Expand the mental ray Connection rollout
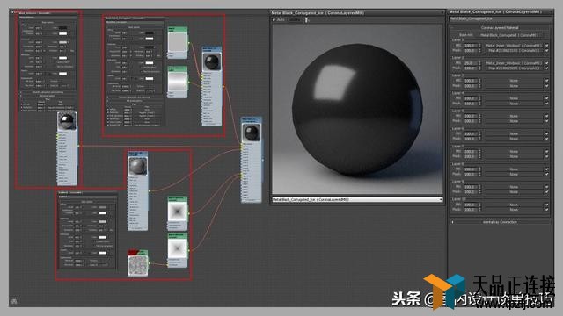Viewport: 563px width, 316px height. pos(500,222)
